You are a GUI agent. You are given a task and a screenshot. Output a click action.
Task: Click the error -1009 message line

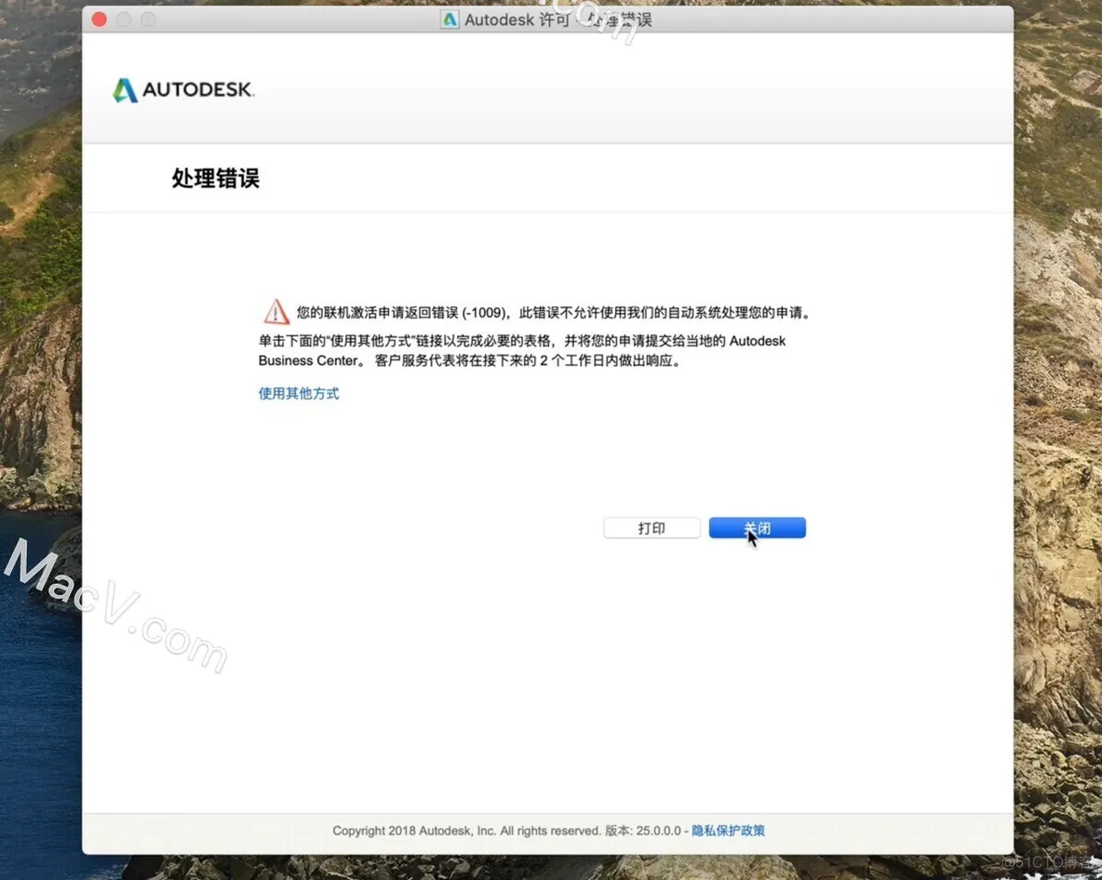click(554, 312)
